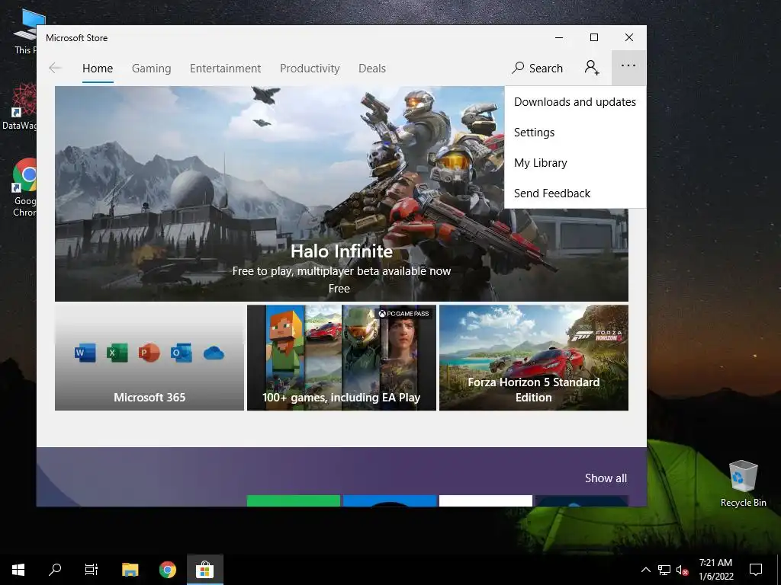Minimize the Microsoft Store window
This screenshot has height=585, width=781.
559,38
